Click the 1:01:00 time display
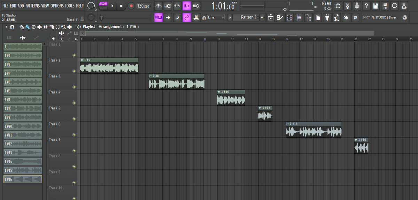Image resolution: width=418 pixels, height=200 pixels. (x=223, y=6)
